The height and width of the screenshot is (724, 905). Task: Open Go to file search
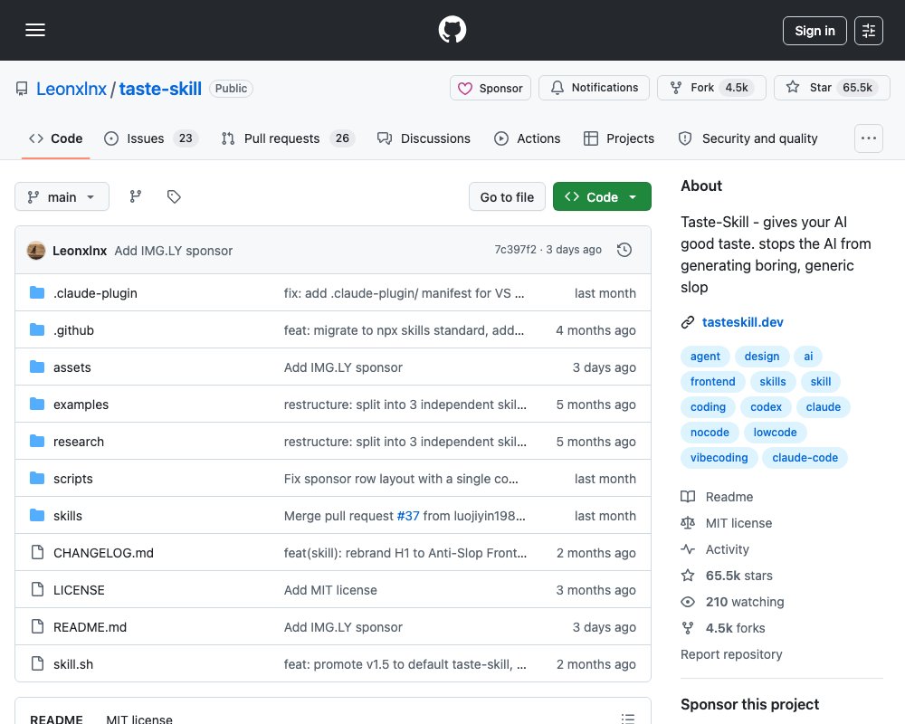pyautogui.click(x=507, y=197)
